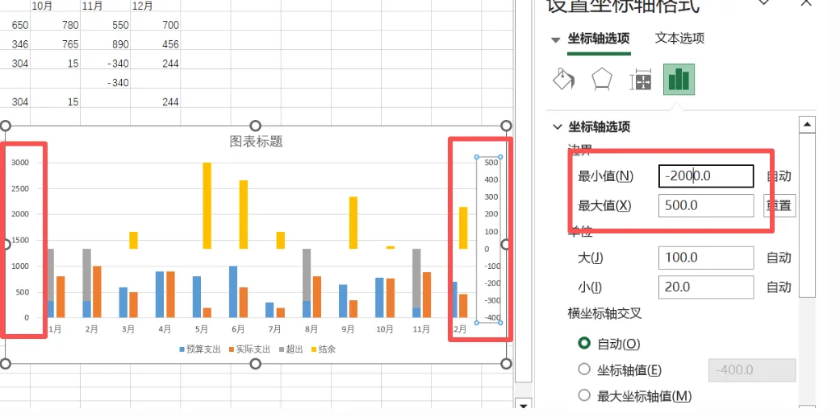This screenshot has width=840, height=417.
Task: Open the Effects pentagon tab
Action: (602, 80)
